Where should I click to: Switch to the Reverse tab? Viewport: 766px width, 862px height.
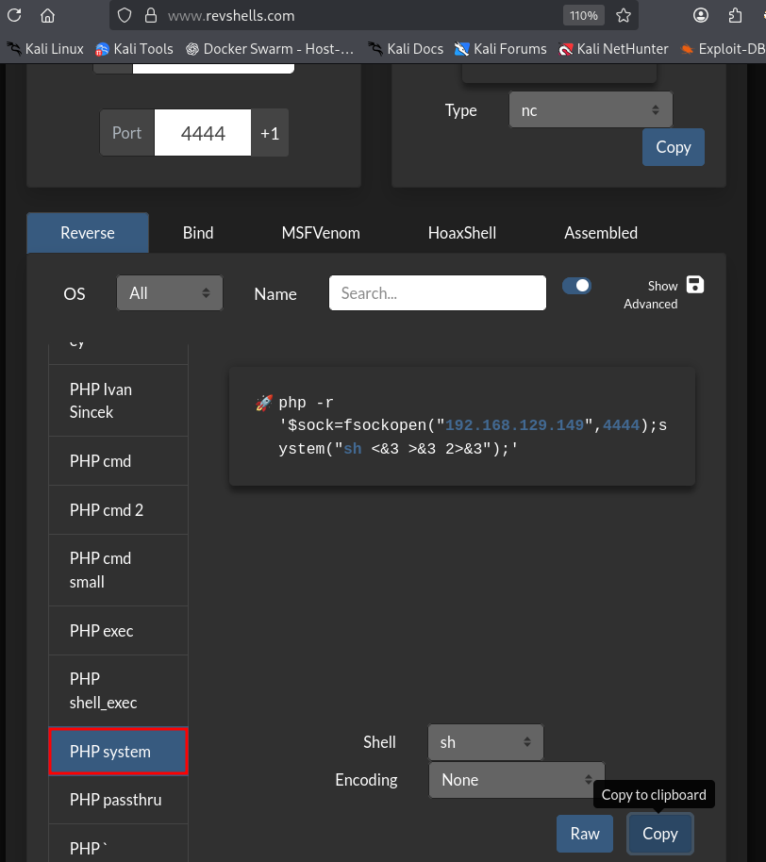(x=88, y=233)
